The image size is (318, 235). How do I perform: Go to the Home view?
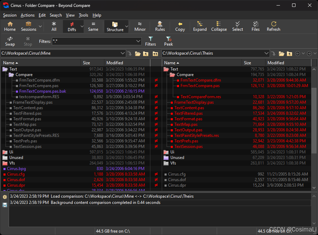point(10,26)
